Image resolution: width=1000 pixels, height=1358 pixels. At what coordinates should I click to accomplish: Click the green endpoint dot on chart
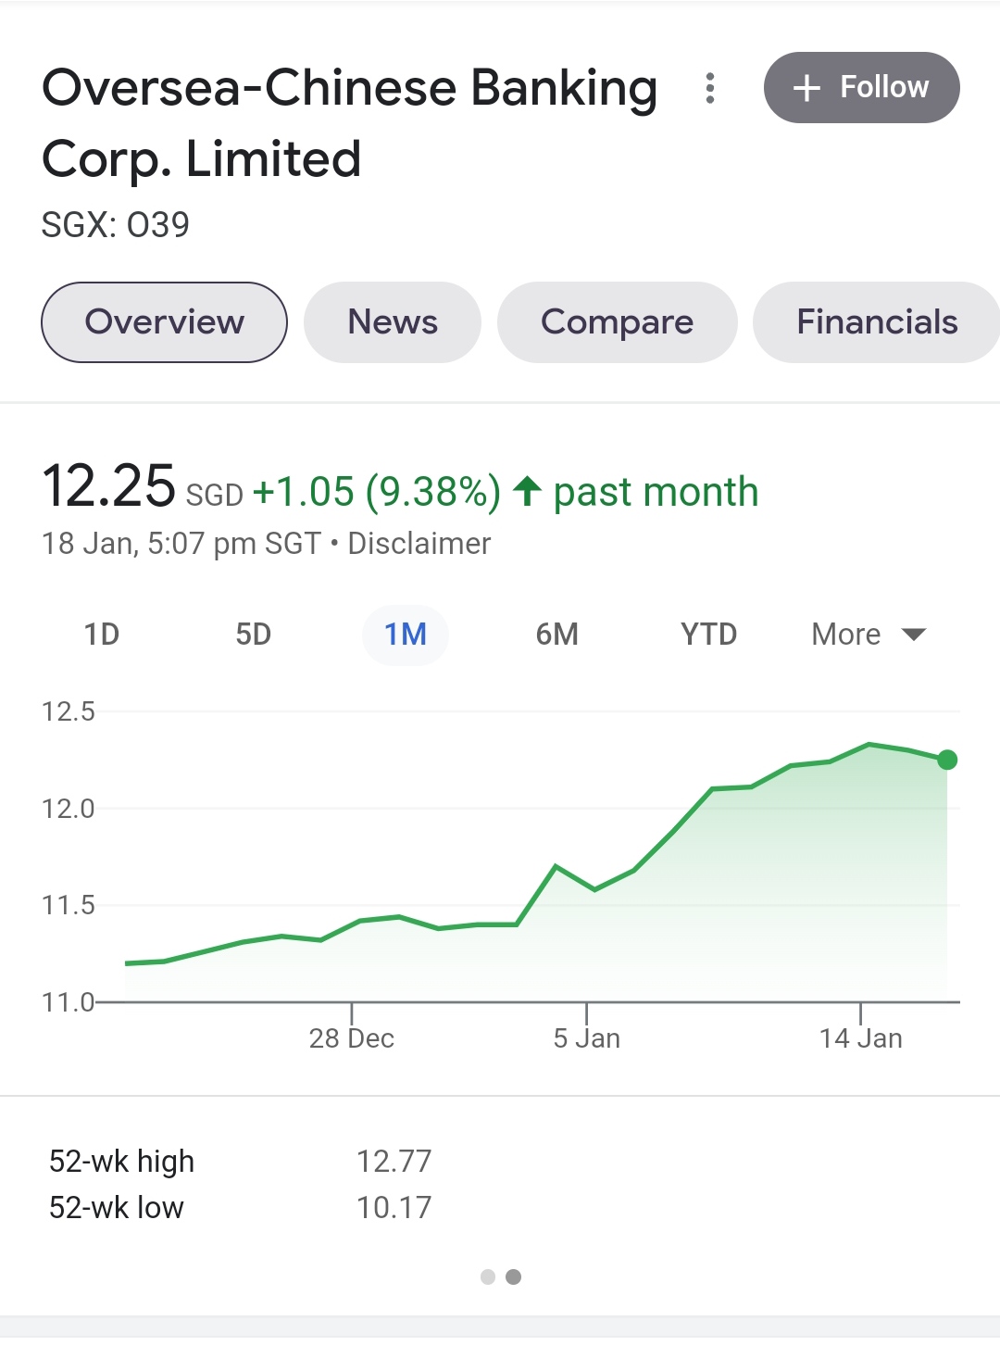click(947, 760)
